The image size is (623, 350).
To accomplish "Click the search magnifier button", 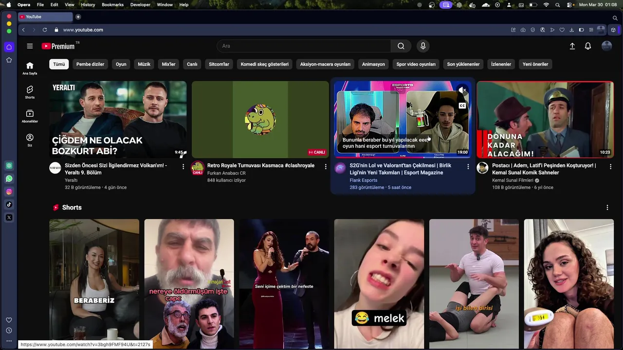I will tap(401, 46).
